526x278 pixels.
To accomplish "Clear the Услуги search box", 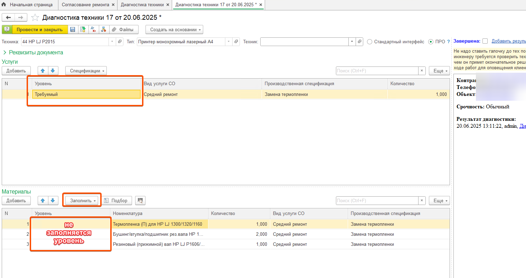I will [x=422, y=71].
